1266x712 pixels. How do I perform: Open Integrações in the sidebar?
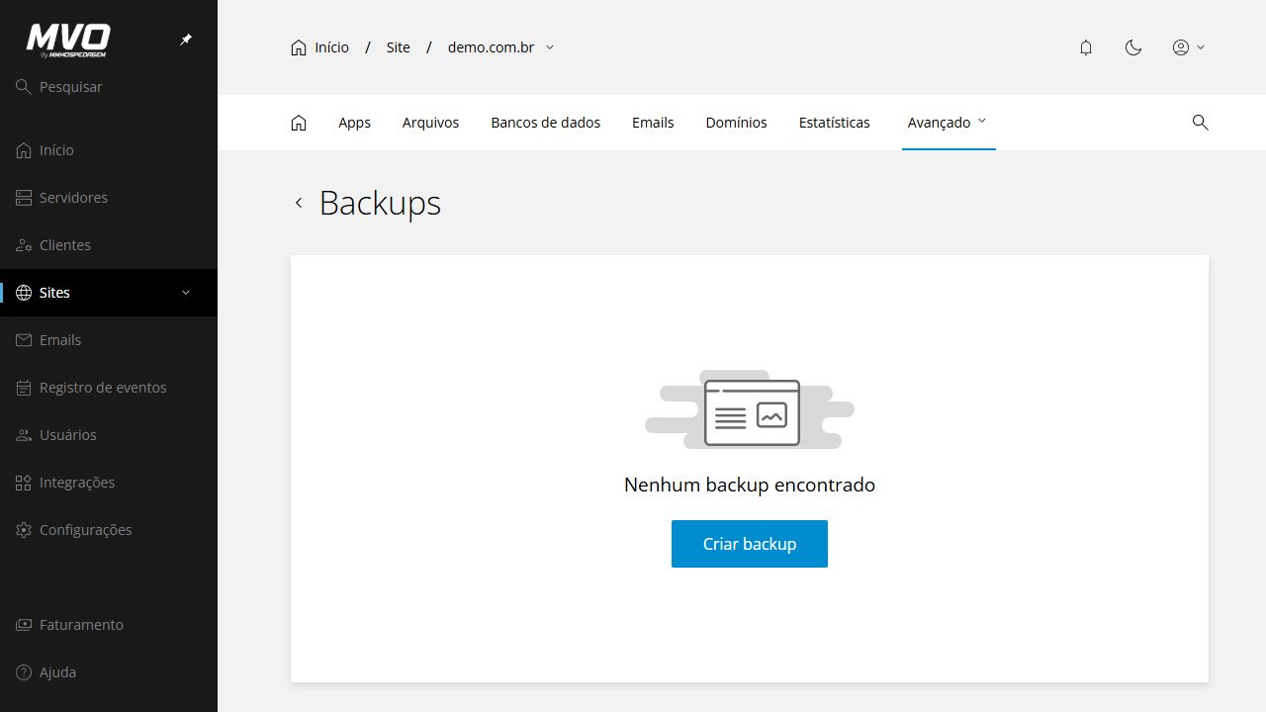coord(109,483)
